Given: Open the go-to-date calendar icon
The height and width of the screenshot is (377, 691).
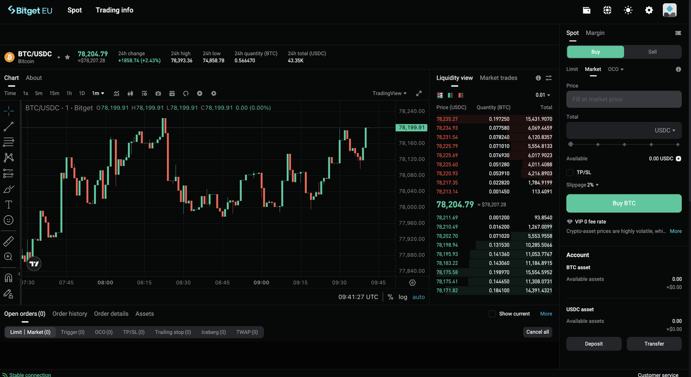Looking at the screenshot, I should [172, 93].
